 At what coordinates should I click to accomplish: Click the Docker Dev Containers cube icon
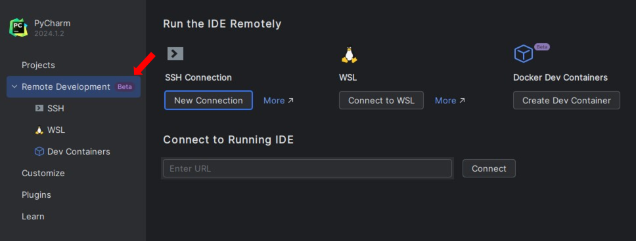point(524,54)
